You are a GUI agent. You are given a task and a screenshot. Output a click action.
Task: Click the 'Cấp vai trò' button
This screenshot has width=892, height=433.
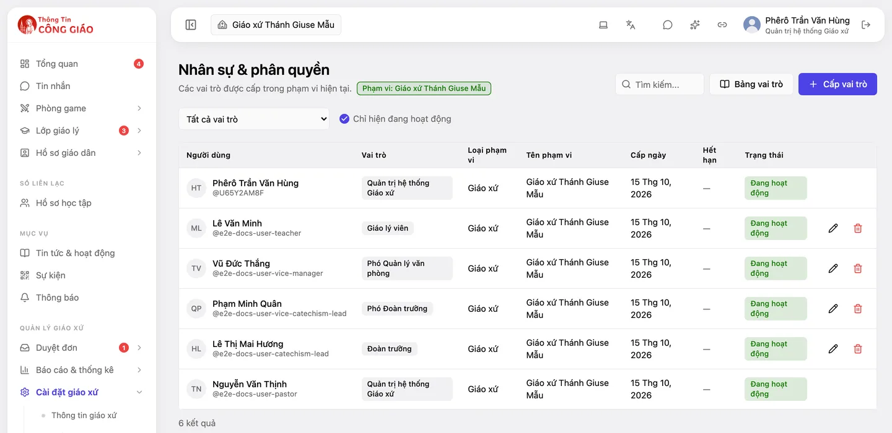pyautogui.click(x=837, y=84)
